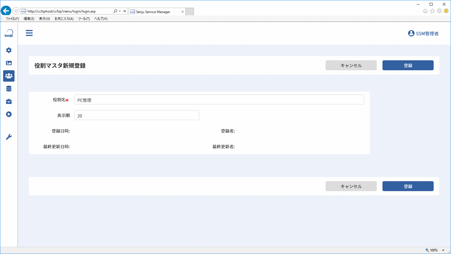Click the top キャンセル button

351,65
